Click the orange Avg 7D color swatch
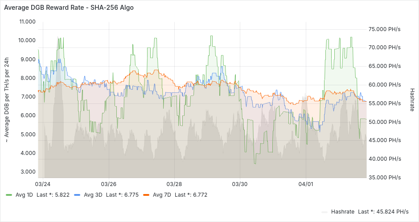Screen dimensions: 419x222 point(146,195)
